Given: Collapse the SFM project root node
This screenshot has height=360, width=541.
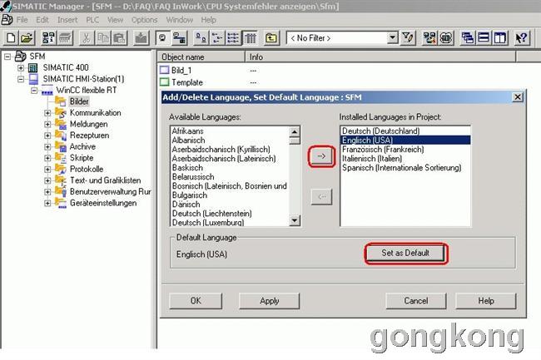Looking at the screenshot, I should [x=7, y=57].
